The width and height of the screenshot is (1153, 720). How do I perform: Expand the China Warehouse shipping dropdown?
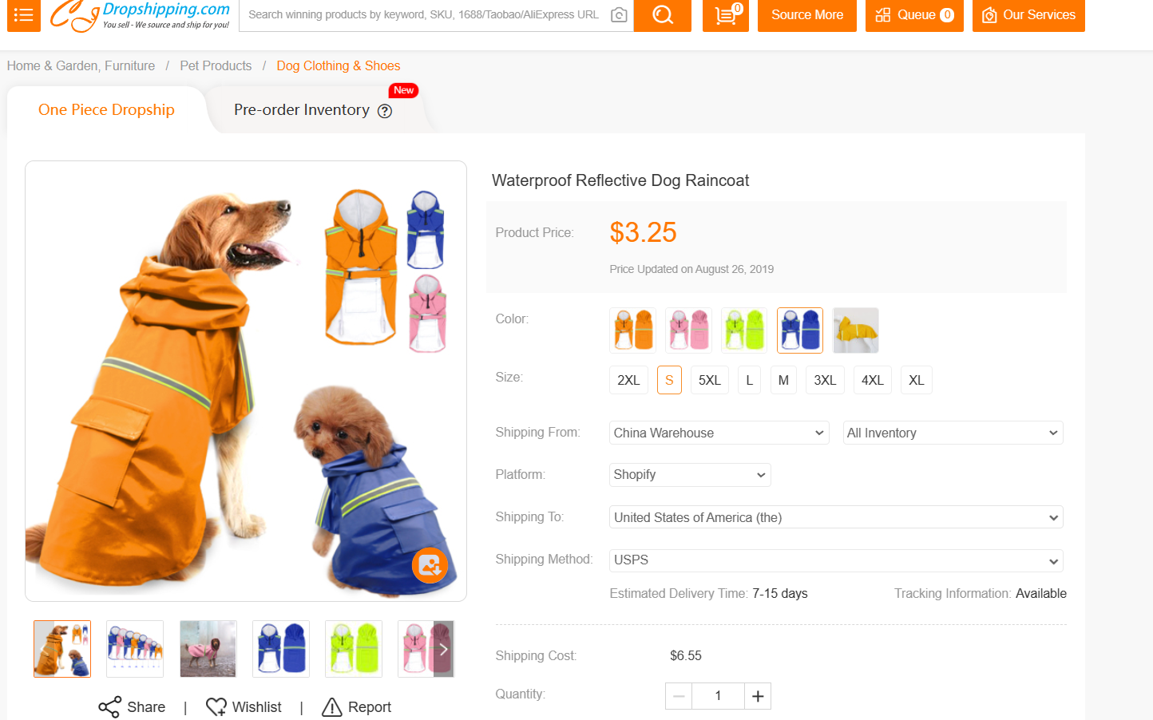[719, 433]
